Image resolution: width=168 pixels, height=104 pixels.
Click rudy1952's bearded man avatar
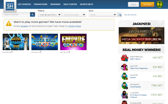pos(124,95)
